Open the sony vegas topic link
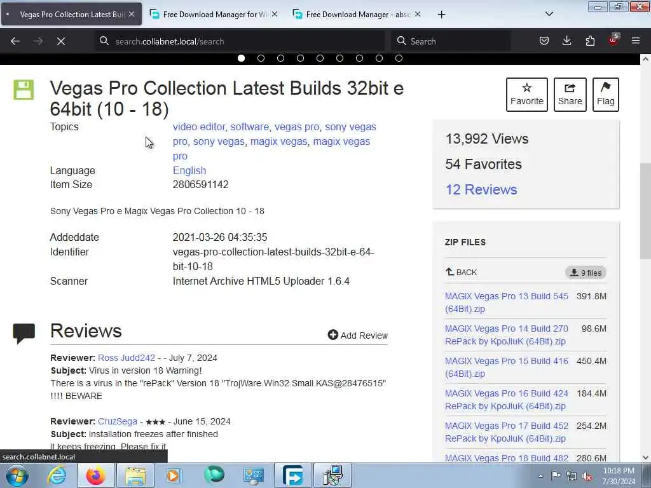 point(219,141)
